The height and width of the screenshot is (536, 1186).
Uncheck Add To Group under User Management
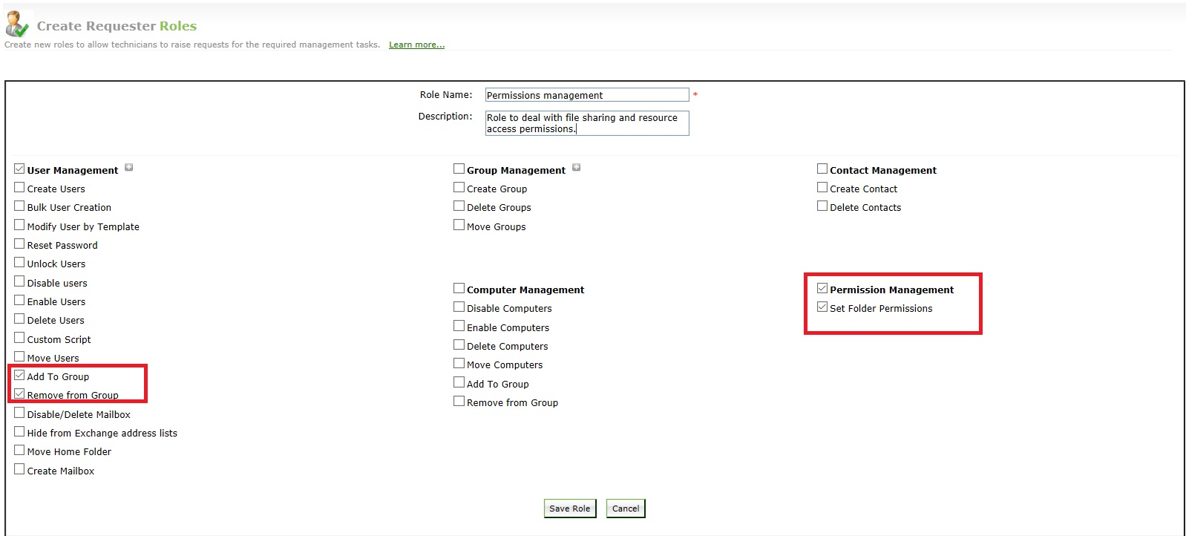tap(19, 376)
